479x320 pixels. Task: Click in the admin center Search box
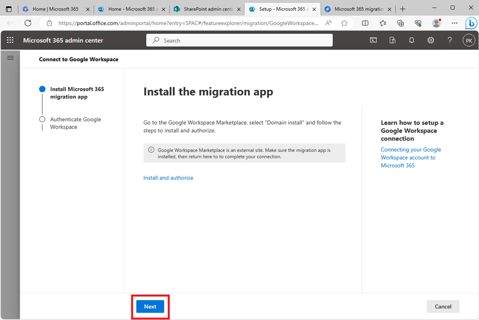tap(239, 40)
